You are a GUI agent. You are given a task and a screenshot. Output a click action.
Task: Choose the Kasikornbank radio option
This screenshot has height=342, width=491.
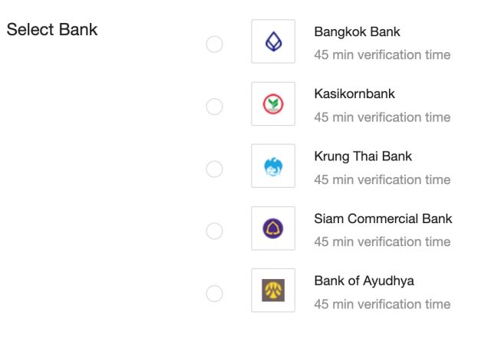tap(215, 107)
